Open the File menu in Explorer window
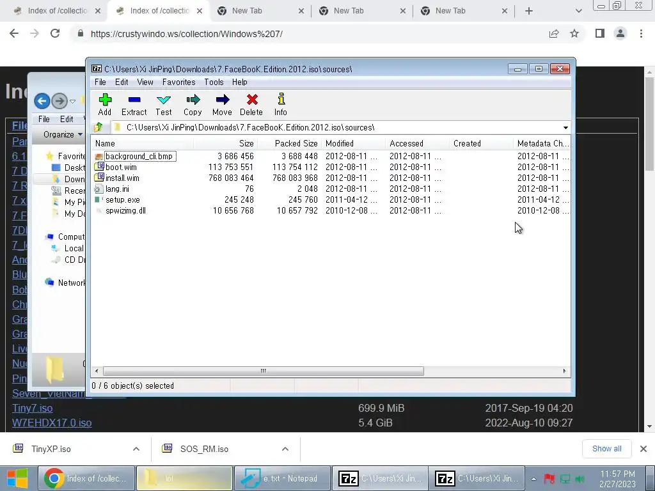This screenshot has height=491, width=655. [x=44, y=119]
